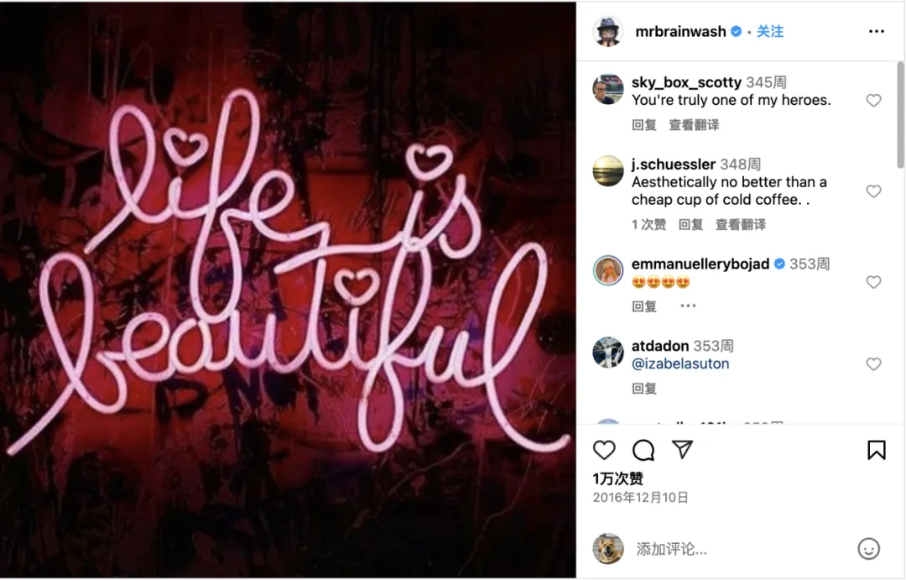Click mrbrainwash profile avatar

[x=608, y=31]
